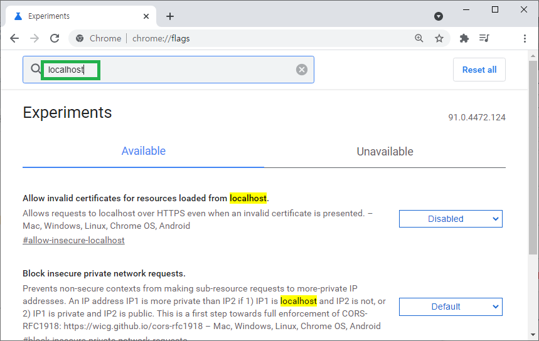Viewport: 539px width, 341px height.
Task: Open the Disabled dropdown for insecure localhost
Action: pyautogui.click(x=451, y=219)
